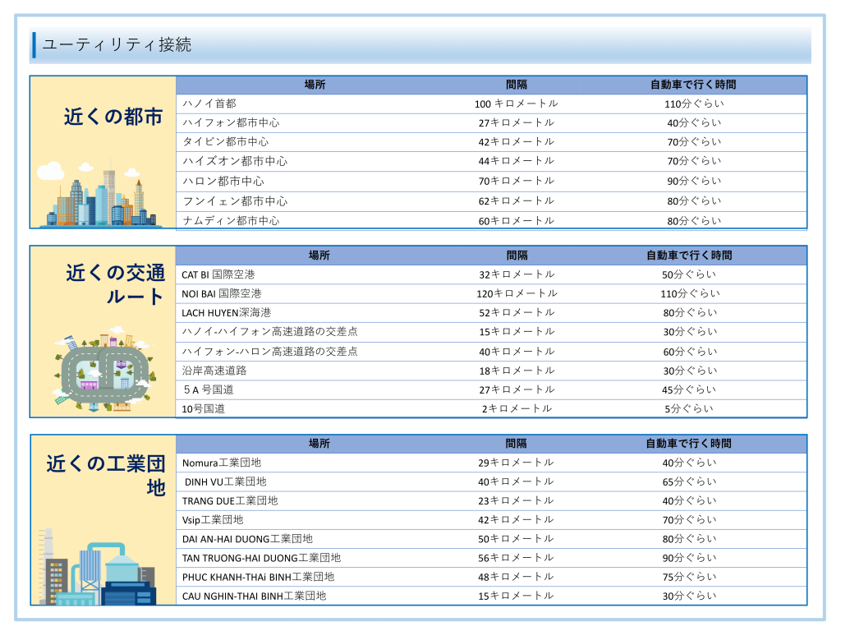This screenshot has height=631, width=841.
Task: Click the roundabout road map illustration
Action: 104,372
